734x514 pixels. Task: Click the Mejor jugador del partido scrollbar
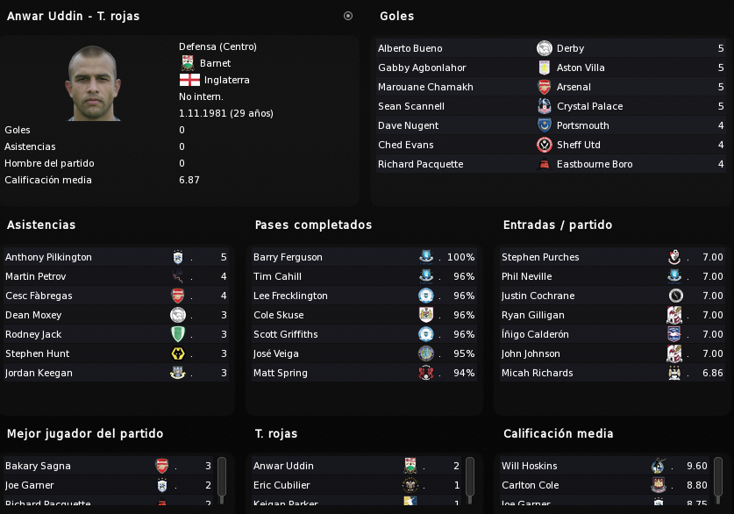click(222, 477)
